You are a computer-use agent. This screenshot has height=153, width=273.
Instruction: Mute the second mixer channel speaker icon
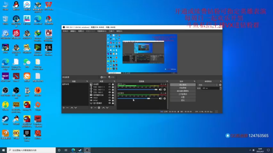coord(160,99)
